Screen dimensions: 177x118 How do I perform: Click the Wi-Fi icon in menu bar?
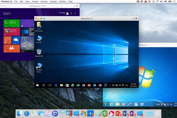tap(157, 1)
